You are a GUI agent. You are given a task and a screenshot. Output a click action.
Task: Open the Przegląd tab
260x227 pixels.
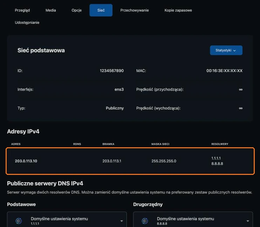[22, 10]
